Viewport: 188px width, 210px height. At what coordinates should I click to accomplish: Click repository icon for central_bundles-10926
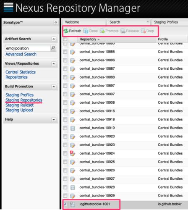coord(73,171)
